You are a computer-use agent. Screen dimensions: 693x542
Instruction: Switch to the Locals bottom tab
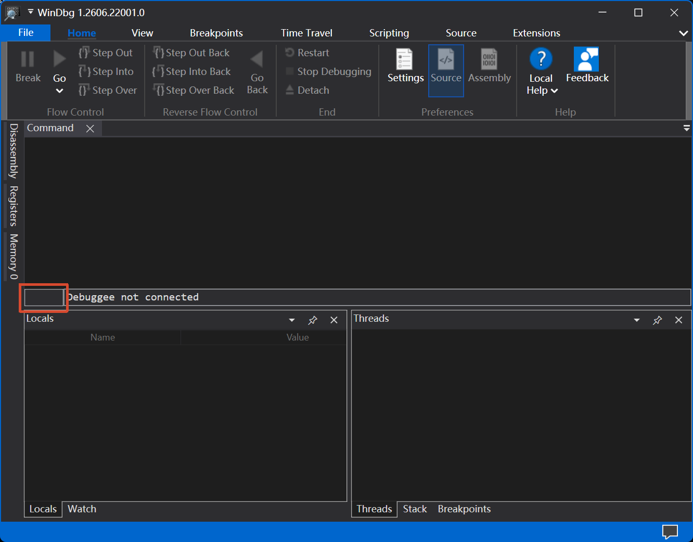[x=43, y=509]
